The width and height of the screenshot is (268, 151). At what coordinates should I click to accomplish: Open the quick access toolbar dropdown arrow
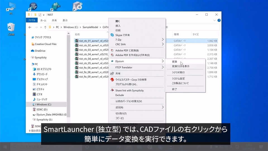click(x=44, y=15)
